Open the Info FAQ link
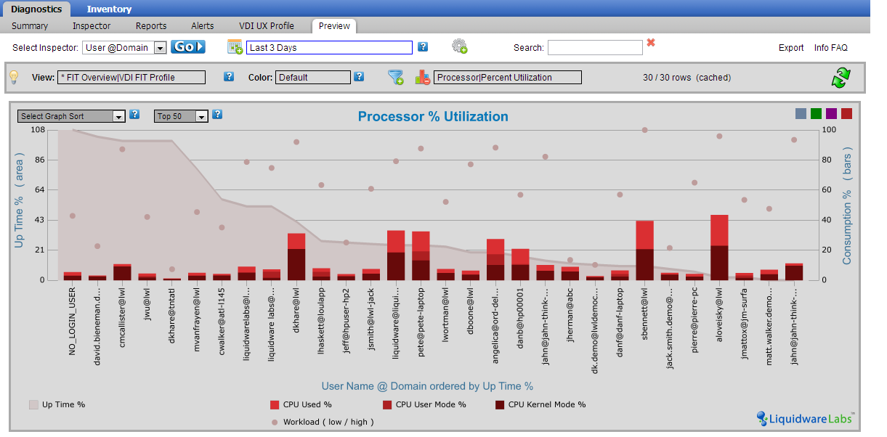 pyautogui.click(x=830, y=48)
